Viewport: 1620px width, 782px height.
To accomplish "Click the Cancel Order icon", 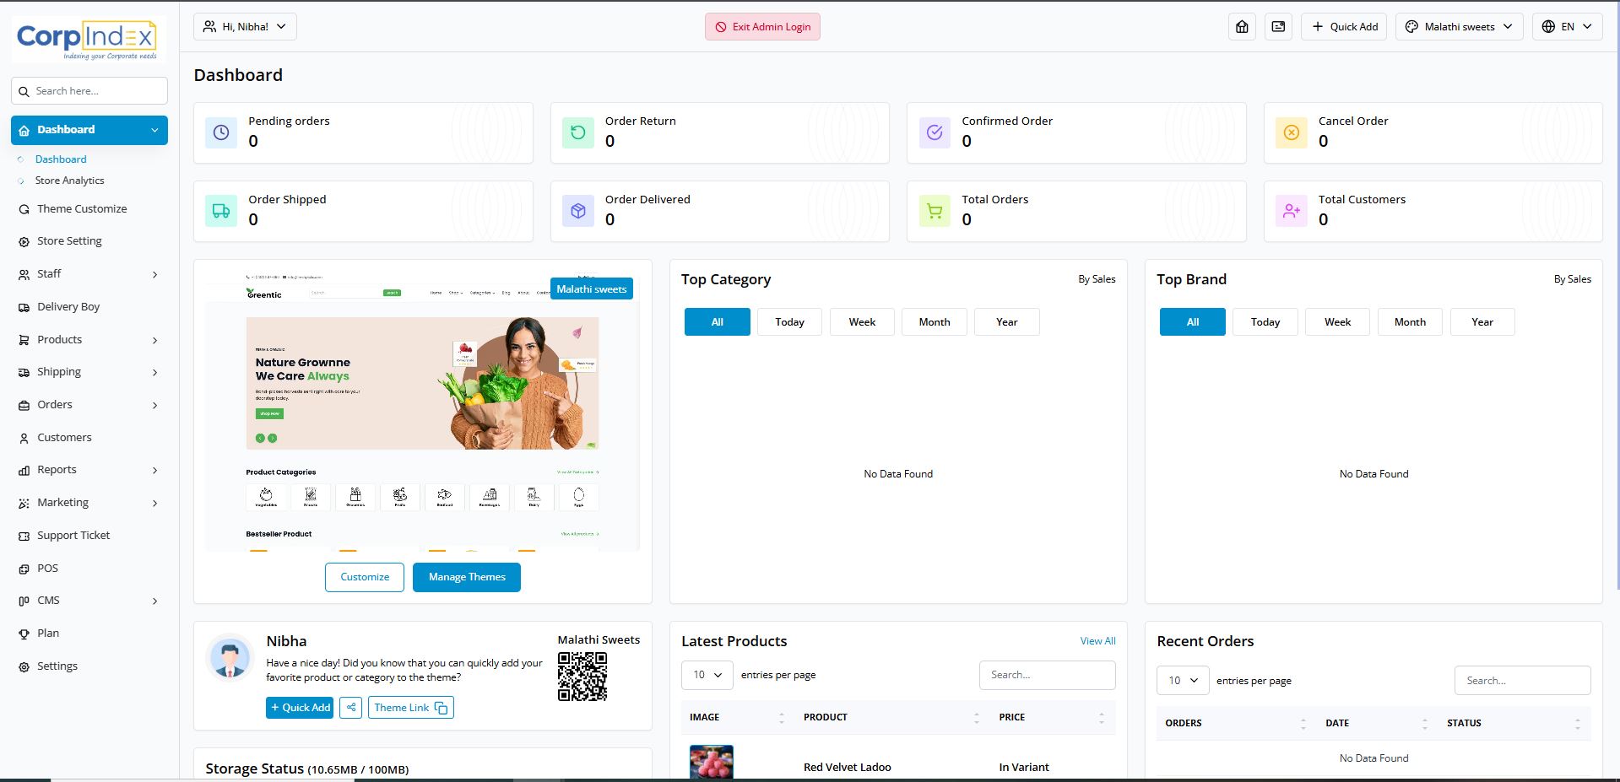I will coord(1291,133).
